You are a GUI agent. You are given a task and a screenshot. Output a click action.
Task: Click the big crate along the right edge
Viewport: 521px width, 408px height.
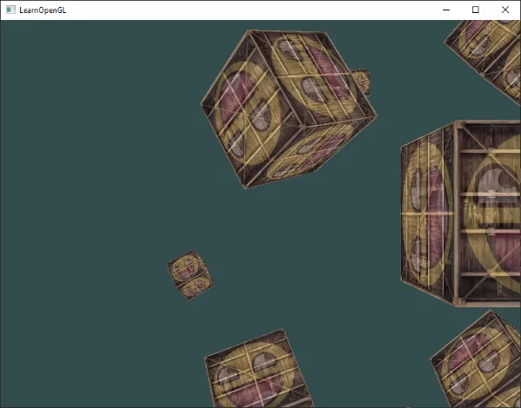(462, 213)
